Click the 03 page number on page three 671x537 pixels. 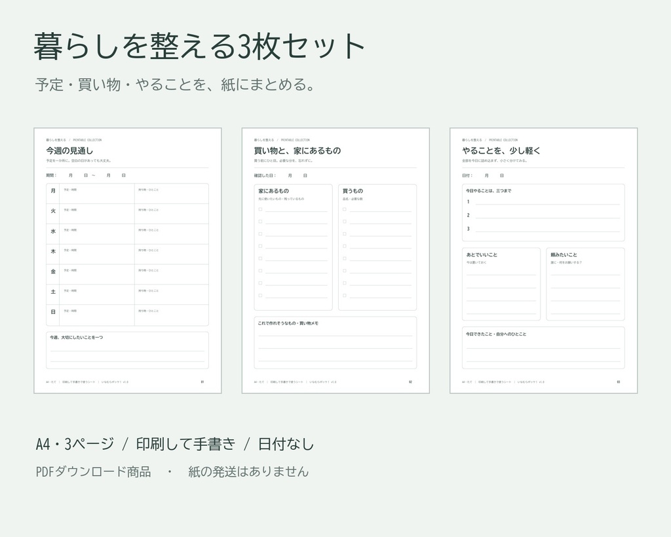619,382
